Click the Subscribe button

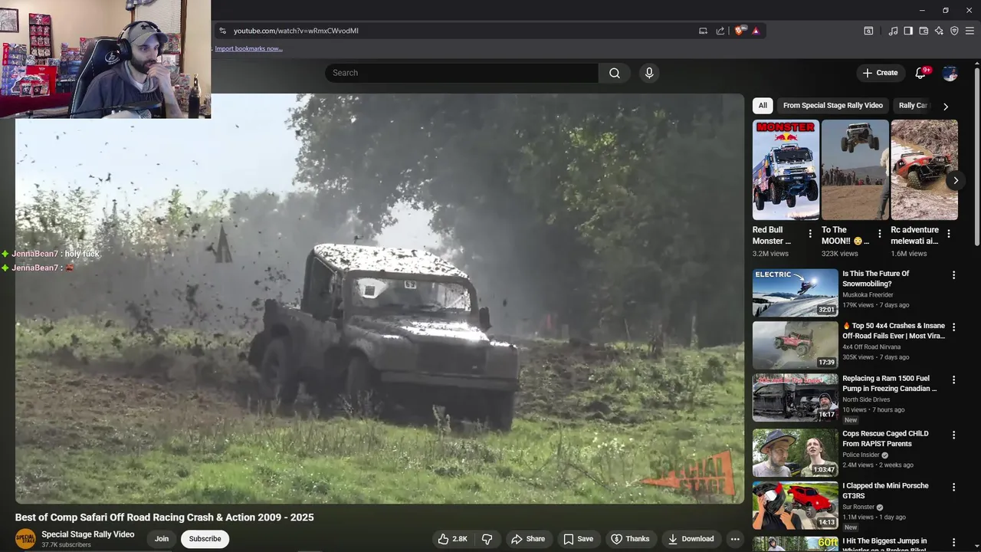pyautogui.click(x=205, y=539)
